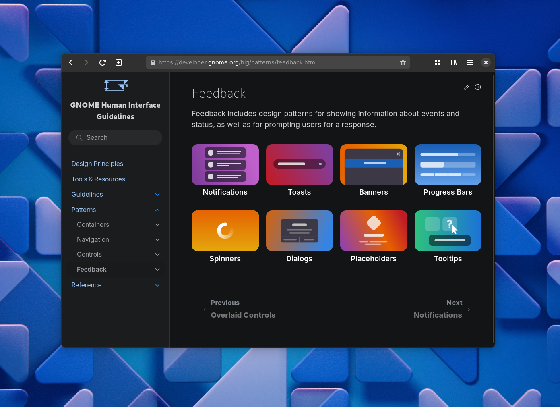Open the bookmarks library icon
560x407 pixels.
tap(454, 62)
